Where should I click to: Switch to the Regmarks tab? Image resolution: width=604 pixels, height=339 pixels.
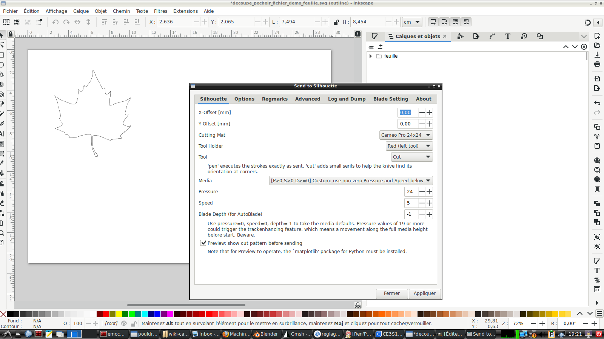pyautogui.click(x=274, y=99)
